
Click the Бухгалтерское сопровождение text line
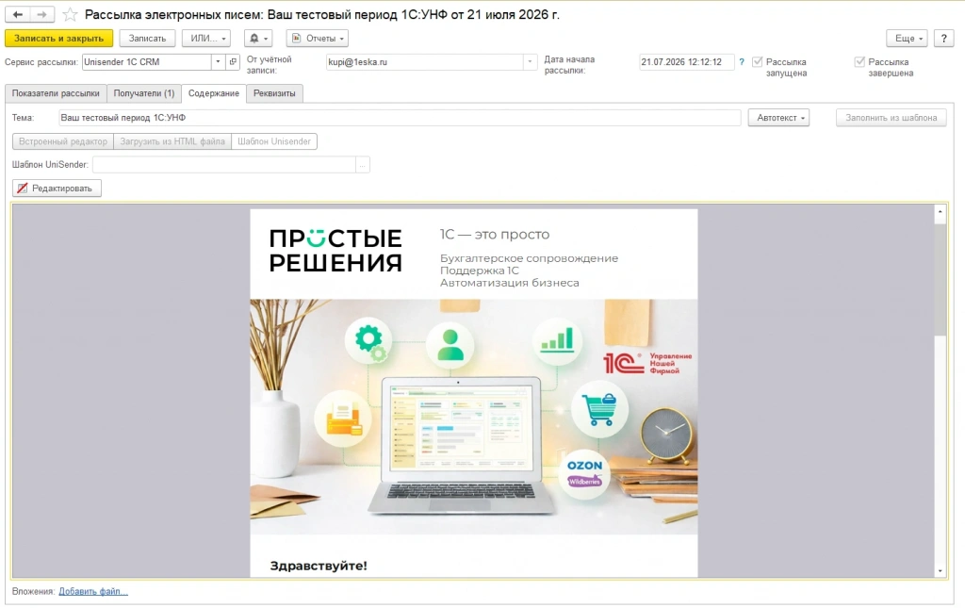point(529,258)
